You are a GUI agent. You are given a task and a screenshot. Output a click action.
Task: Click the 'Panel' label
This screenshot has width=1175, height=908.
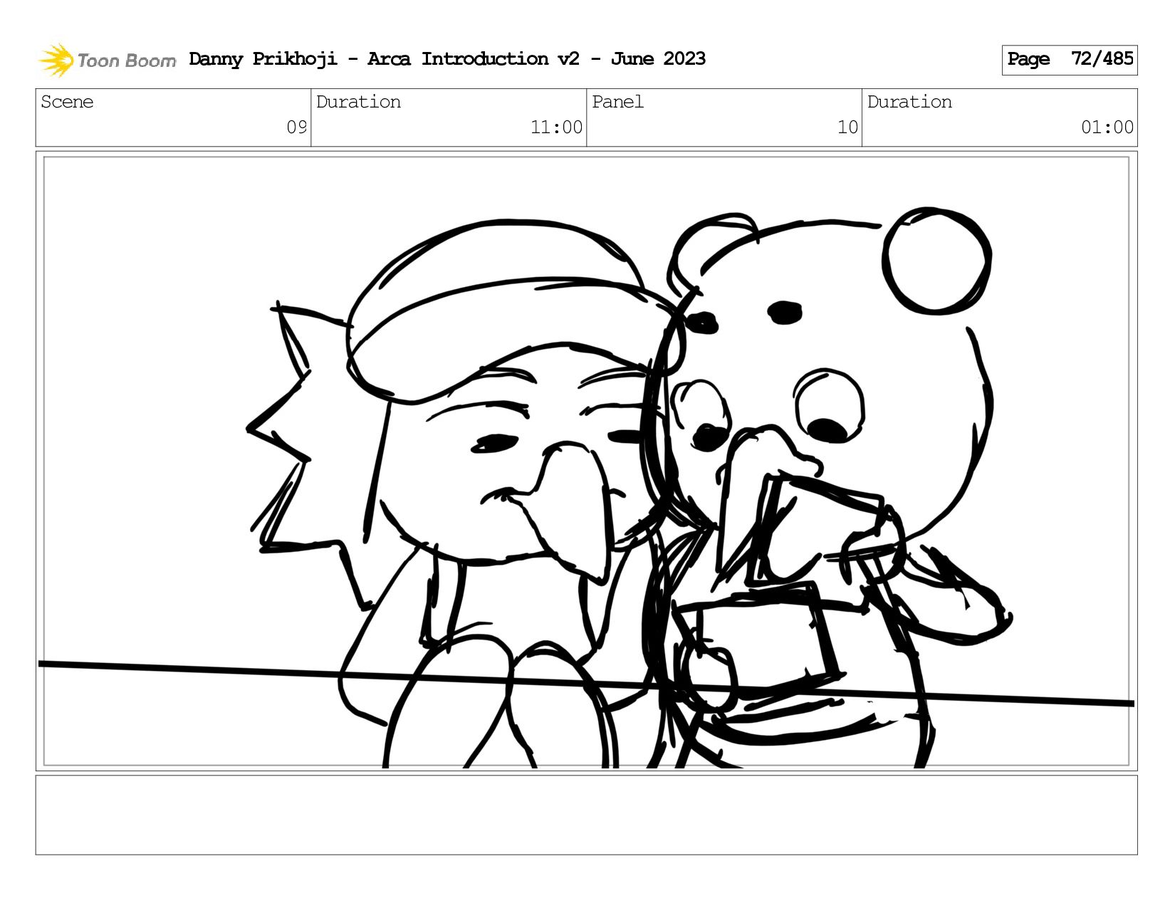click(617, 102)
